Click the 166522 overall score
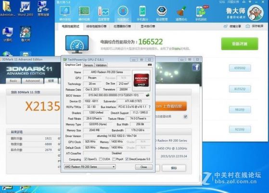Image resolution: width=269 pixels, height=193 pixels. pos(151,41)
